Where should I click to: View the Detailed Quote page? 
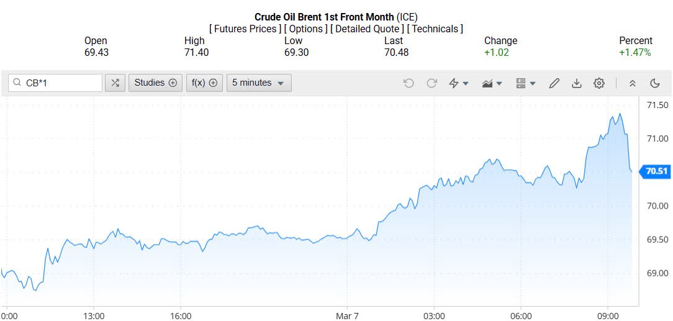coord(367,29)
